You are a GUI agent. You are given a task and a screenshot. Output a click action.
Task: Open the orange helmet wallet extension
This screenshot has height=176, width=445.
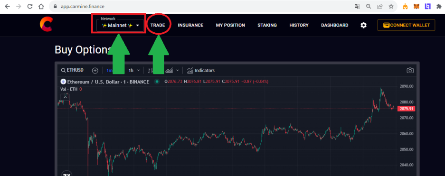(405, 7)
